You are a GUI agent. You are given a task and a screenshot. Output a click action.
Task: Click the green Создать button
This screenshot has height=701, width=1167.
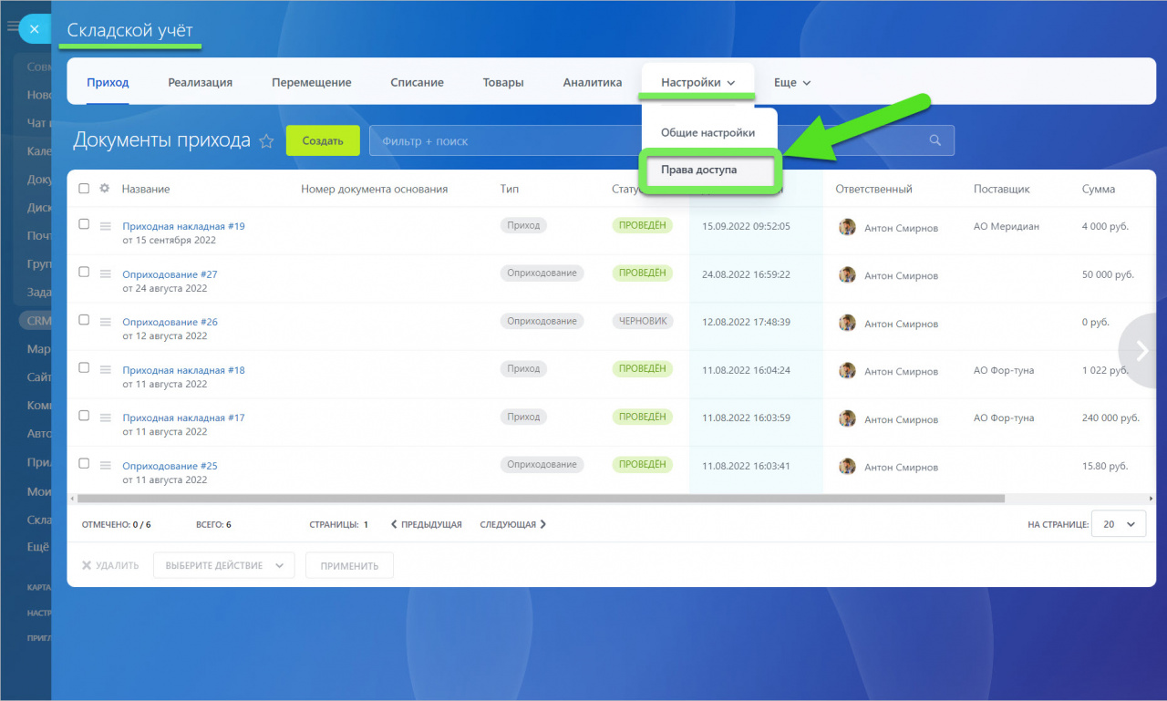click(323, 140)
